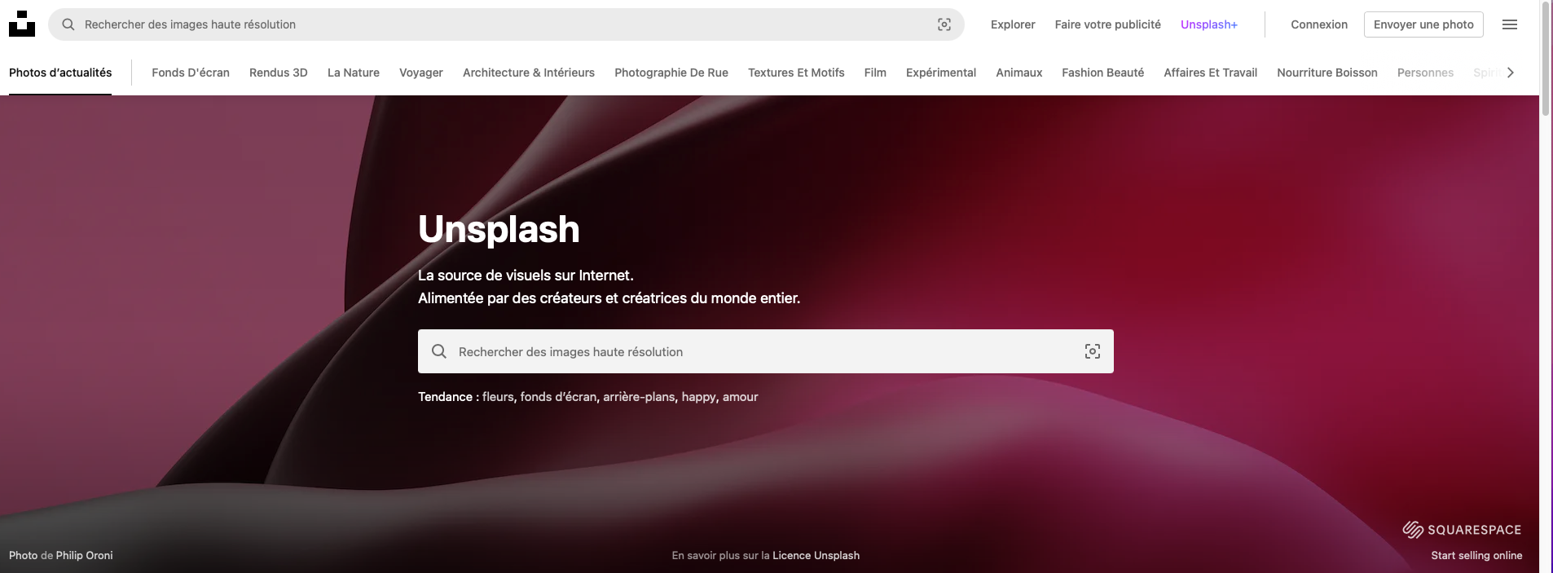This screenshot has height=573, width=1553.
Task: Focus the hero search input field
Action: [766, 351]
